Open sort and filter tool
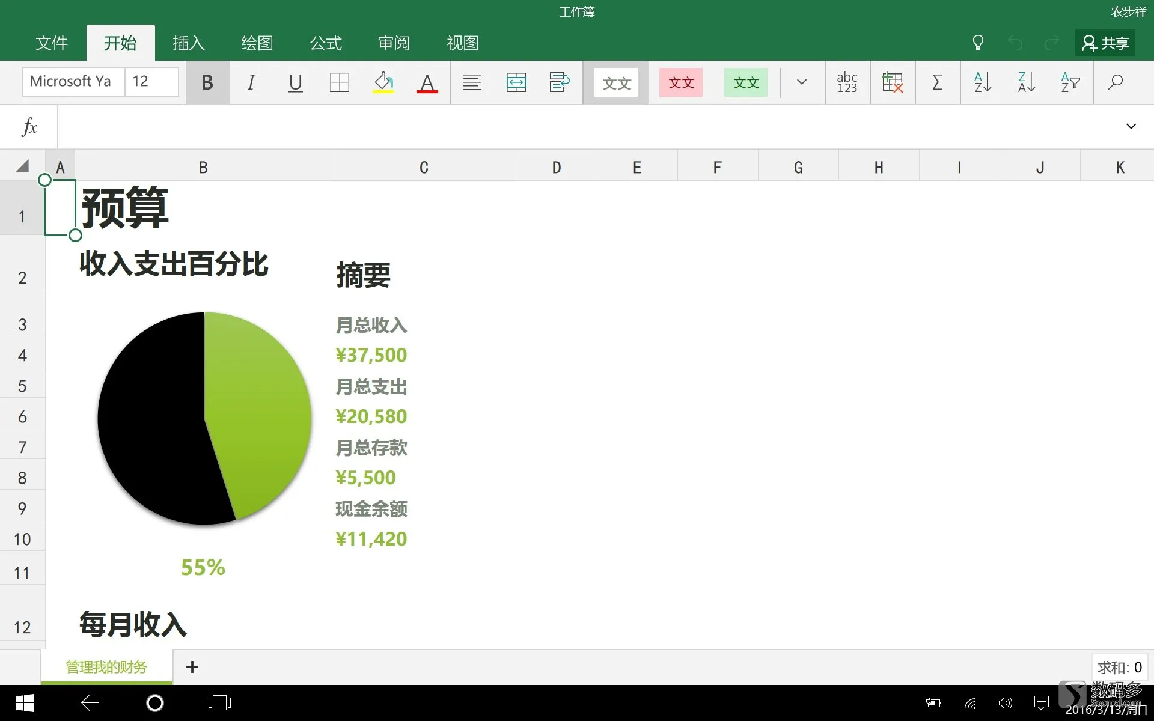The height and width of the screenshot is (721, 1154). click(x=1070, y=82)
